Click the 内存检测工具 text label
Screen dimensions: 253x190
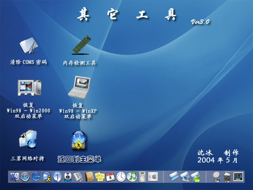point(79,63)
